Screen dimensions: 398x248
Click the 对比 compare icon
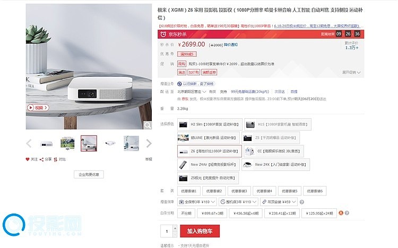click(x=55, y=160)
